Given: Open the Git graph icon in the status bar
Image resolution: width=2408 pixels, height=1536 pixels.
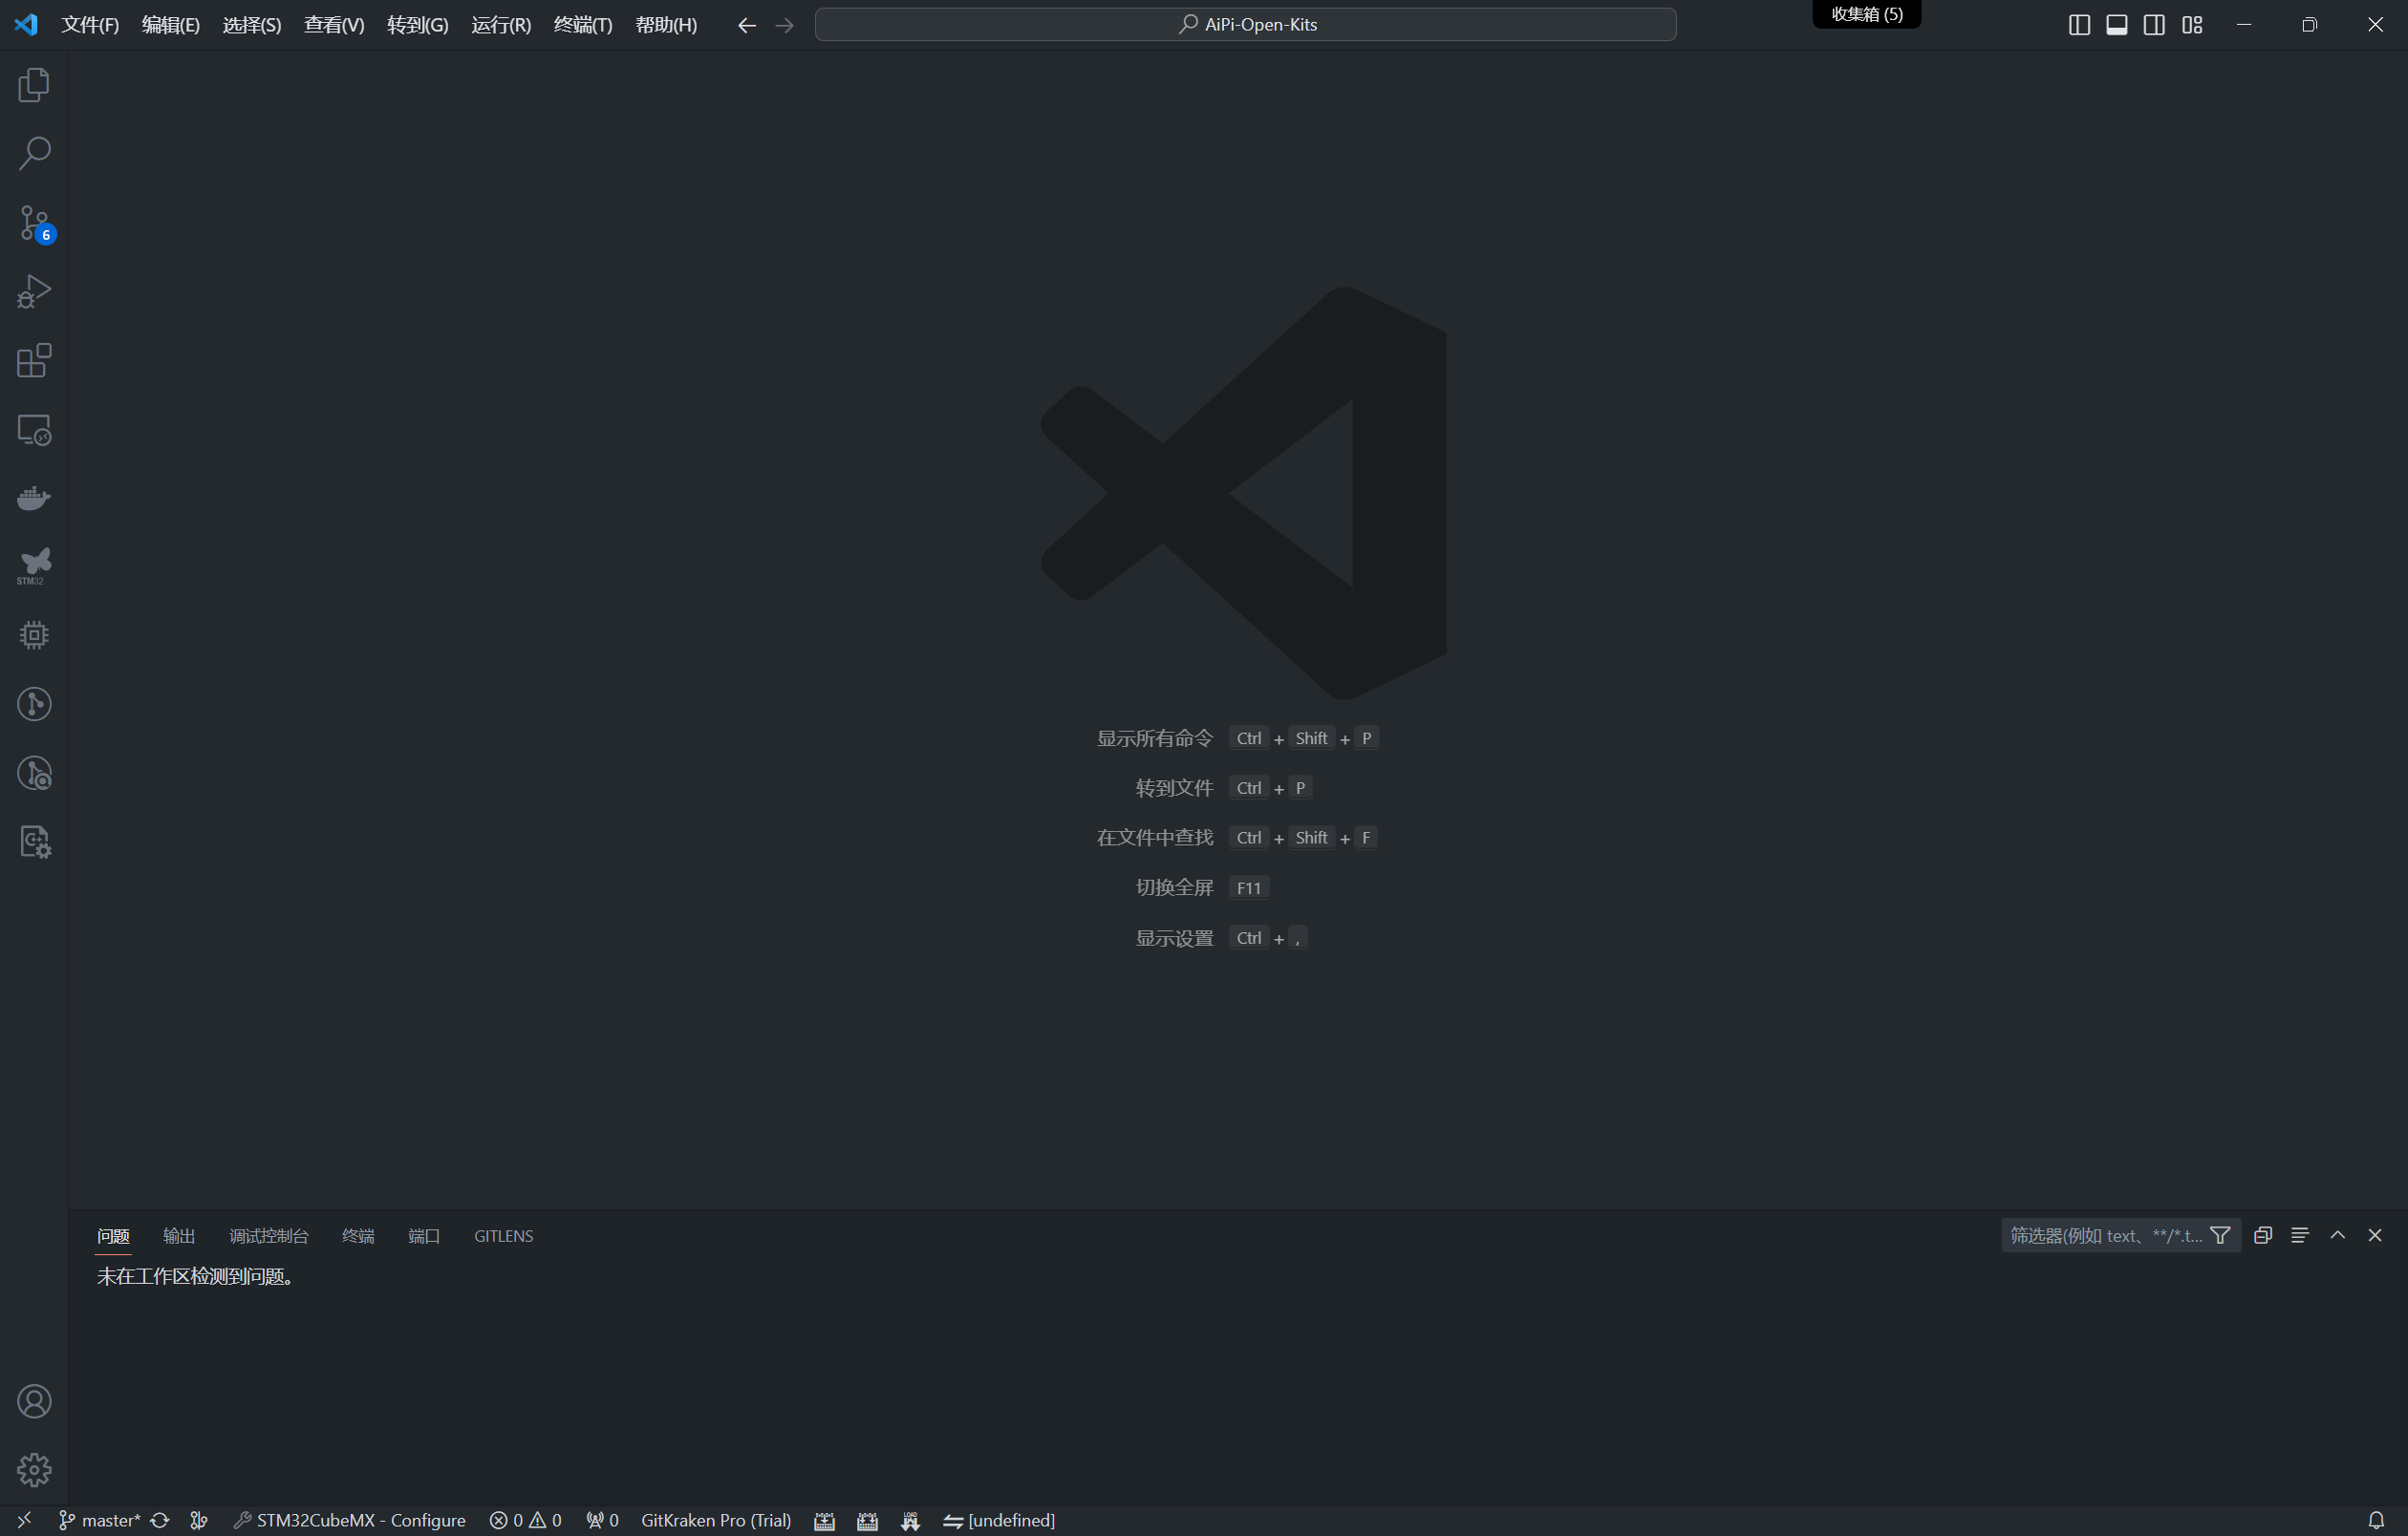Looking at the screenshot, I should click(199, 1520).
